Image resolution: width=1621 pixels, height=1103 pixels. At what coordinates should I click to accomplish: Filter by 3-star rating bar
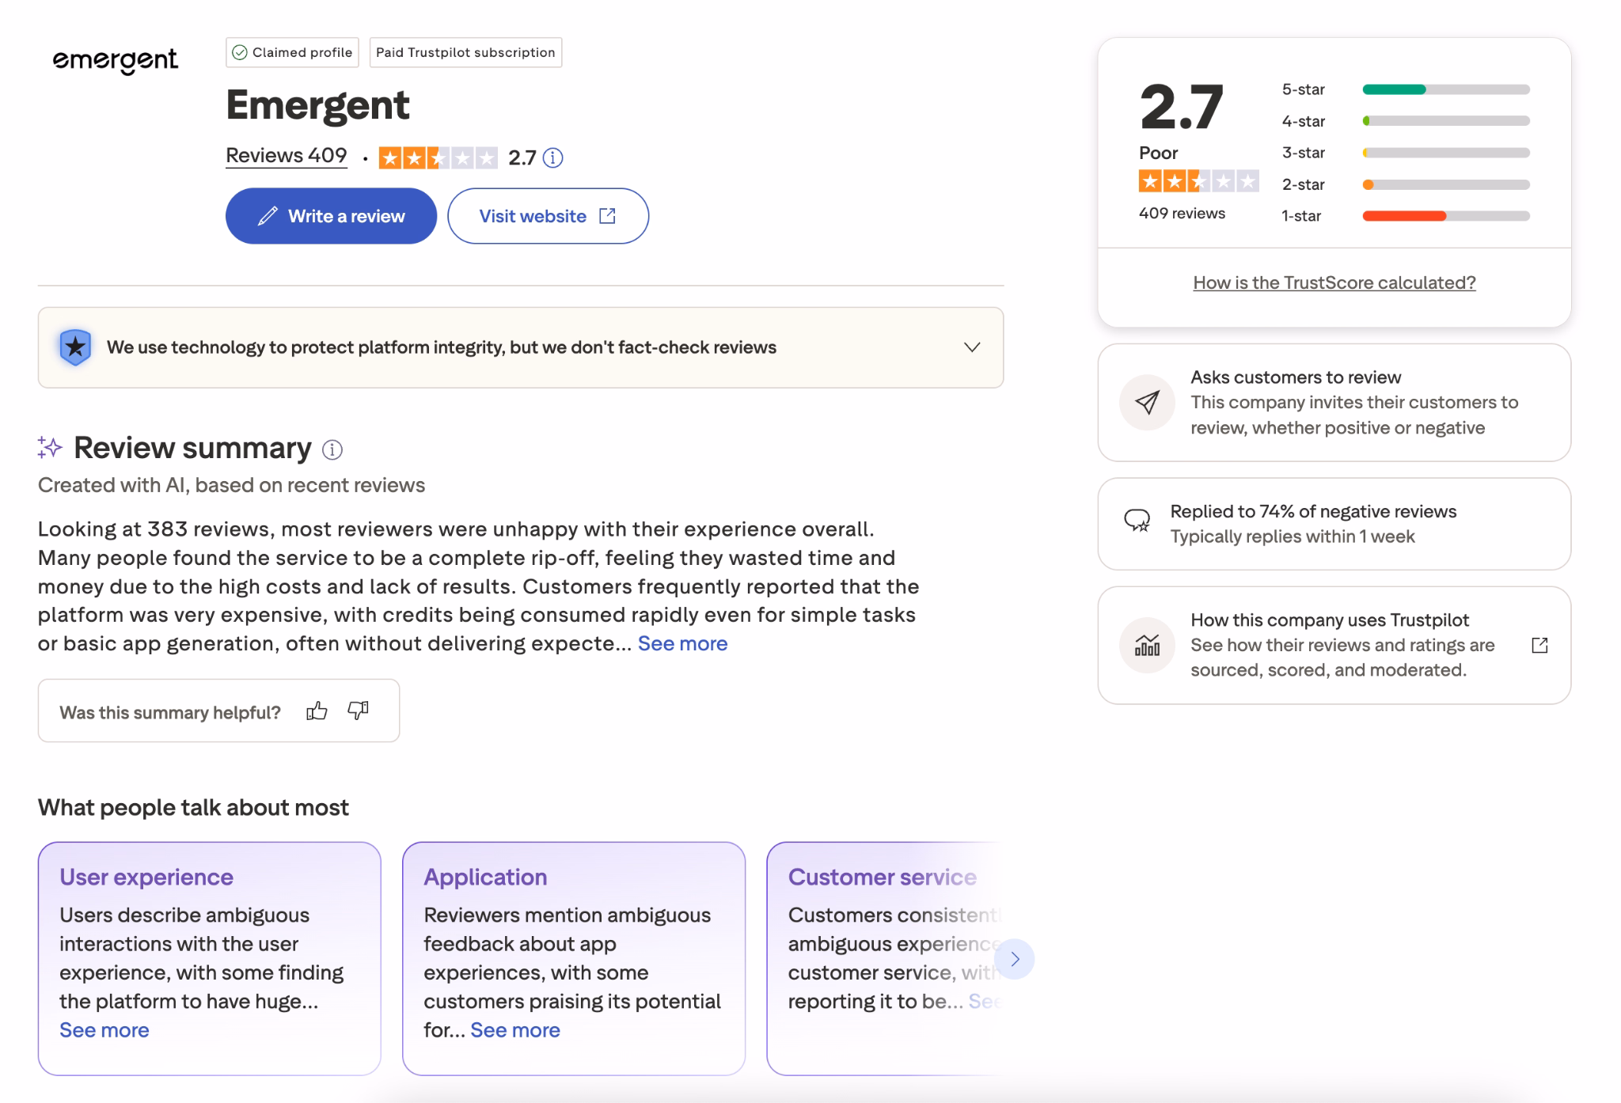pos(1446,153)
